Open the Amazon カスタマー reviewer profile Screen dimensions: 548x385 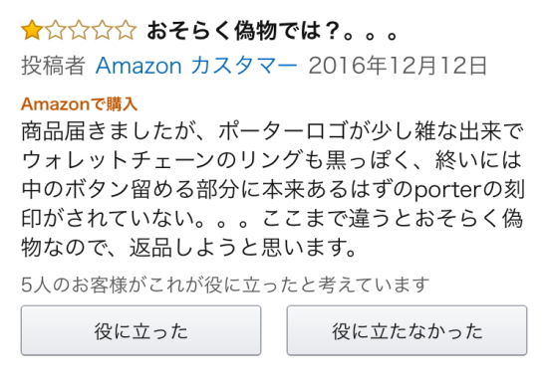tap(196, 66)
